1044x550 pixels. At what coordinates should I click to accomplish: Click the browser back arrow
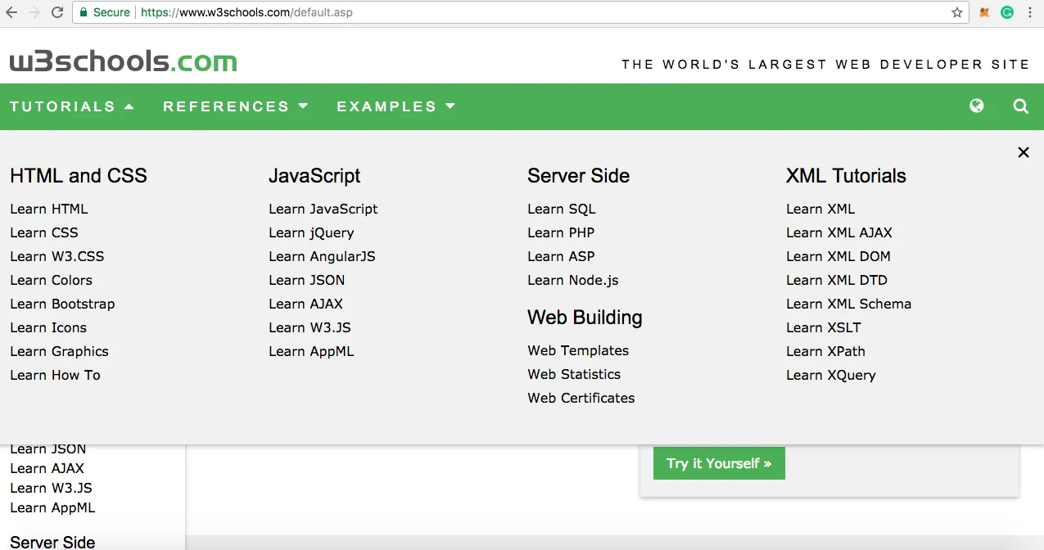point(11,12)
